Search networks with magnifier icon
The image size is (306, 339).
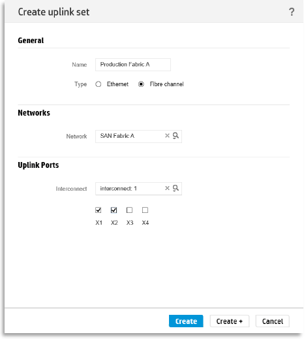pos(176,136)
